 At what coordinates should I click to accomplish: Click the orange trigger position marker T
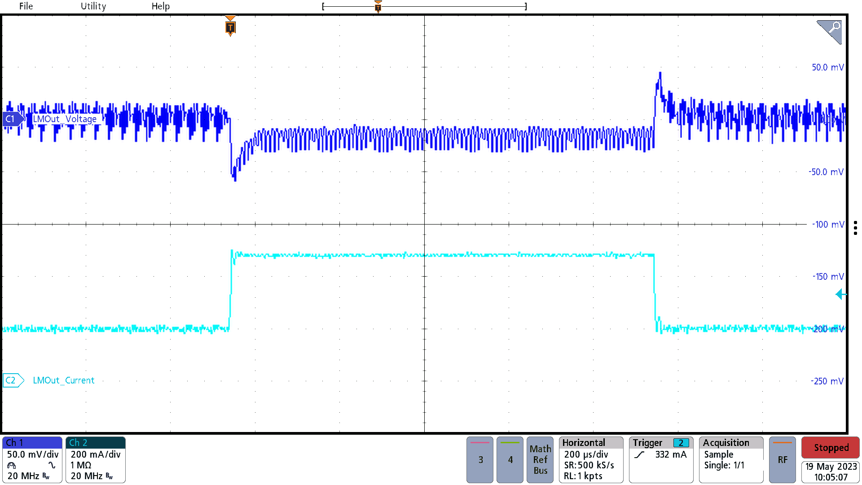(230, 28)
